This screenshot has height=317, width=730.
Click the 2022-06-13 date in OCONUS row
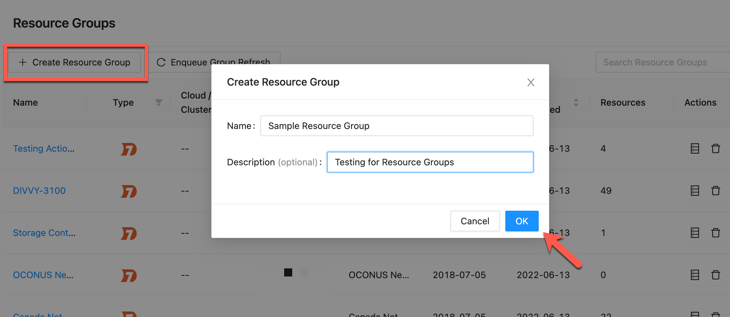pyautogui.click(x=543, y=275)
